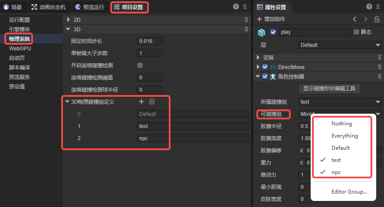Open help in the project settings panel
The image size is (384, 207).
[x=236, y=7]
